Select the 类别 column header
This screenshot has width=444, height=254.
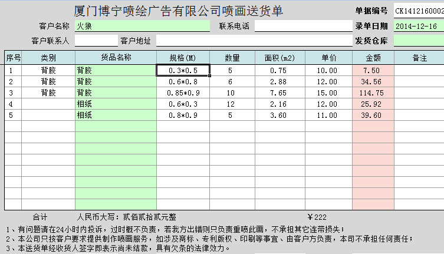pos(48,58)
